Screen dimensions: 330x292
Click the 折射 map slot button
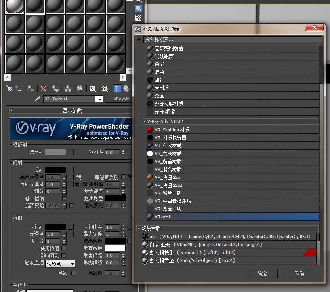[71, 227]
